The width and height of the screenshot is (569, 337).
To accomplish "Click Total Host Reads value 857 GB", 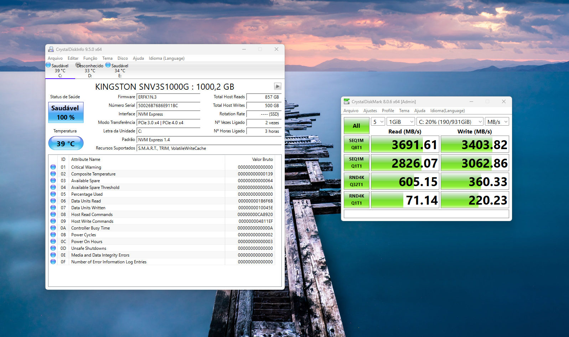I will (x=264, y=97).
